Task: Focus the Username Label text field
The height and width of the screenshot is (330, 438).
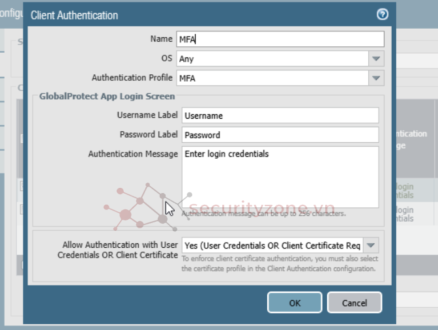Action: click(280, 115)
